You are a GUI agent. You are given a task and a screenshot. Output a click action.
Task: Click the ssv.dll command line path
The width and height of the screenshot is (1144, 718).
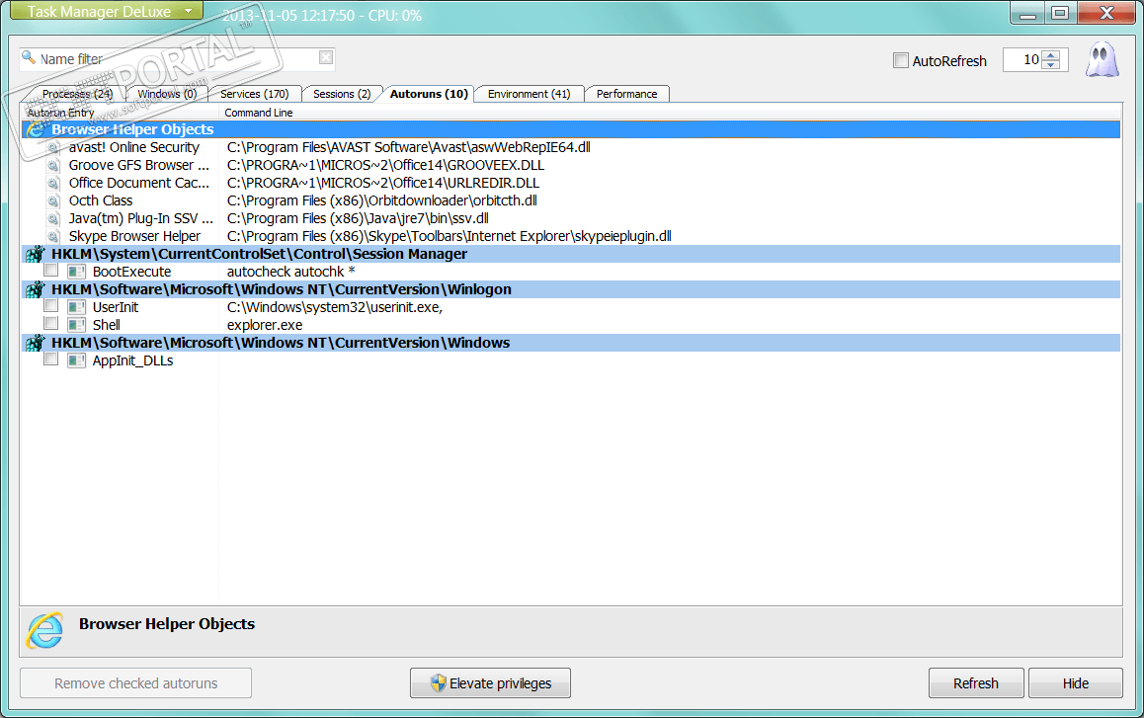[358, 219]
